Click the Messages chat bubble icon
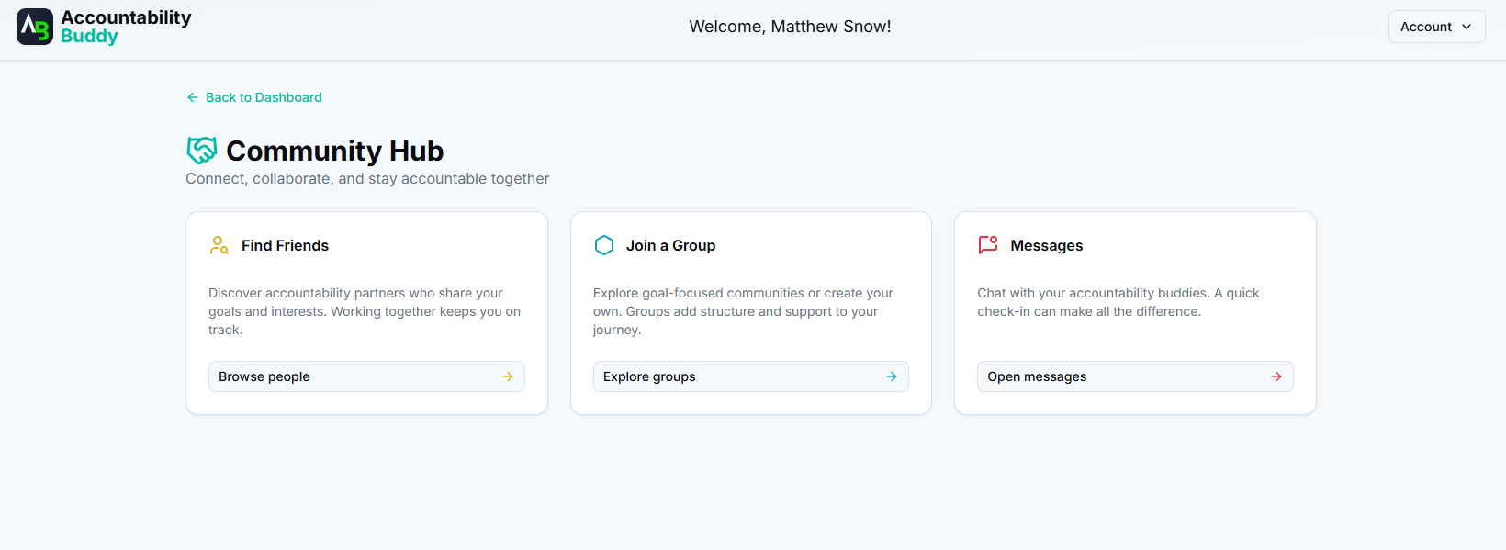This screenshot has width=1506, height=550. [988, 245]
